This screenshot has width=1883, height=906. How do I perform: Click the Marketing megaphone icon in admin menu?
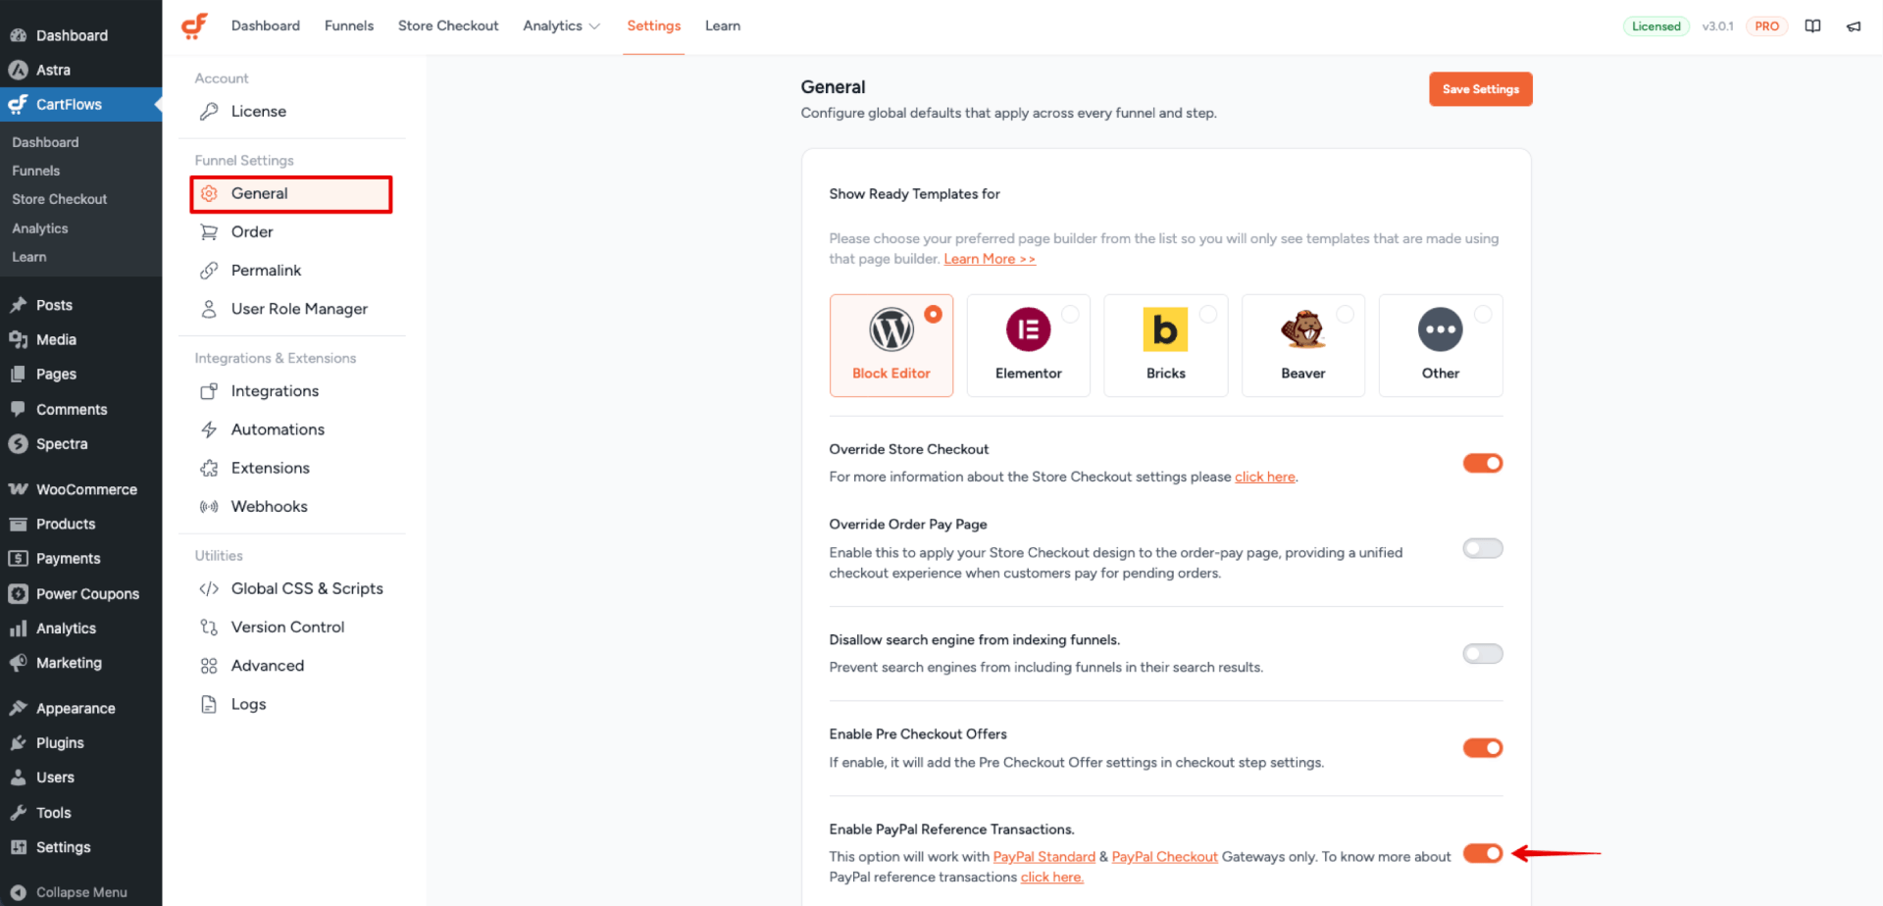(18, 664)
